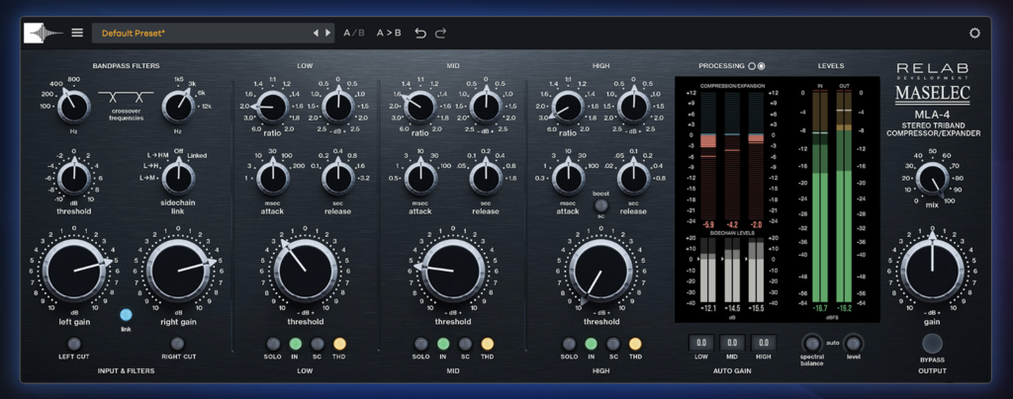1013x399 pixels.
Task: Click the mix knob
Action: click(932, 179)
